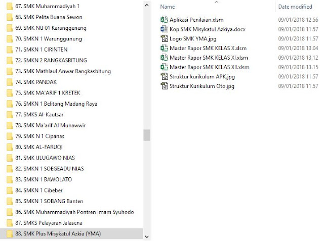Sort files by the Date modified column header
The image size is (324, 241).
[295, 7]
